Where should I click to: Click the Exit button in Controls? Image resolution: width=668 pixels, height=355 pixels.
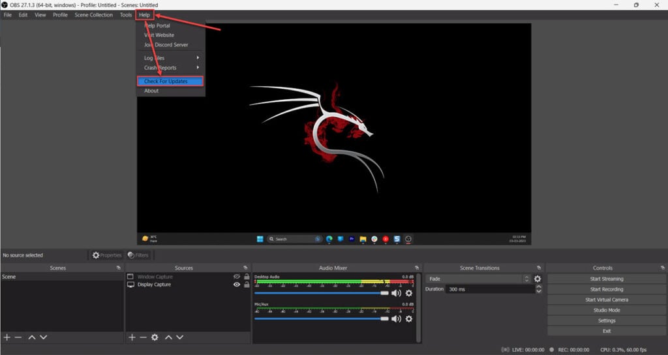606,331
